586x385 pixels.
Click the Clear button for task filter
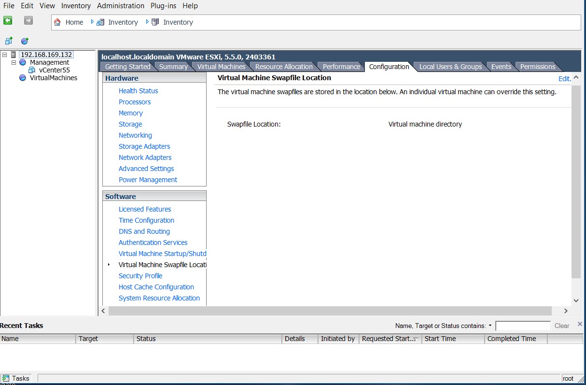click(561, 326)
